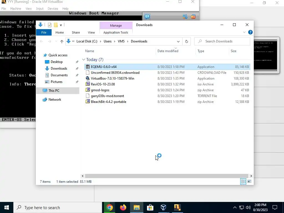The width and height of the screenshot is (284, 213).
Task: Click the New folder quick access toolbar icon
Action: pos(56,25)
